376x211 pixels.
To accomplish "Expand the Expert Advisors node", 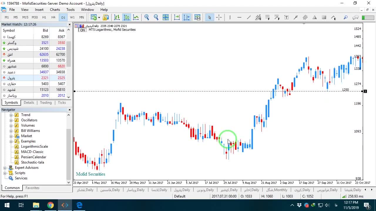I will click(5, 168).
